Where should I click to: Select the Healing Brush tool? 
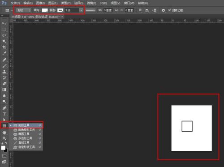(x=4, y=60)
